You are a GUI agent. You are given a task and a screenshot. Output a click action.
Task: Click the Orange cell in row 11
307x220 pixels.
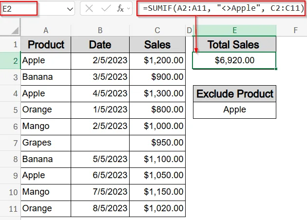pyautogui.click(x=46, y=208)
